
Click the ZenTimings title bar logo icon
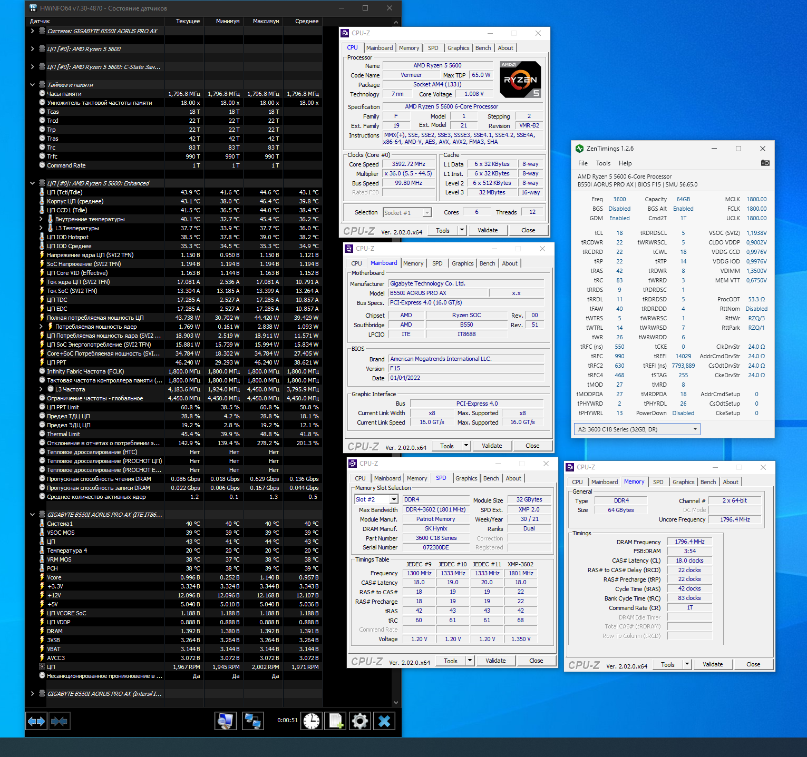[580, 149]
